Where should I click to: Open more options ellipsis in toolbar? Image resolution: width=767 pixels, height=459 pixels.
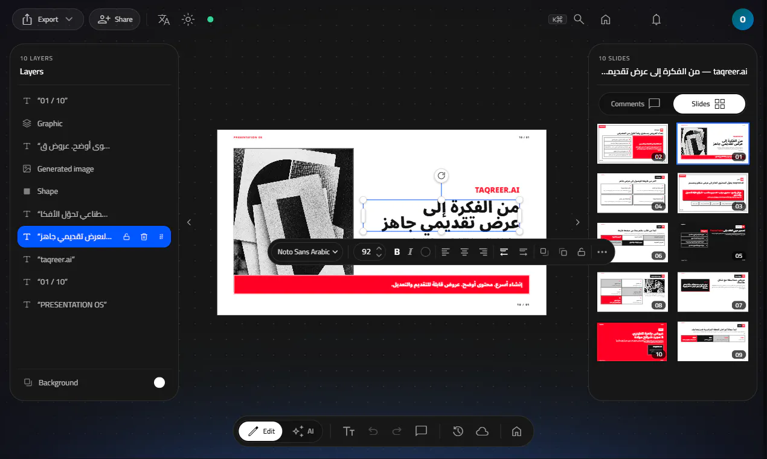pos(602,252)
